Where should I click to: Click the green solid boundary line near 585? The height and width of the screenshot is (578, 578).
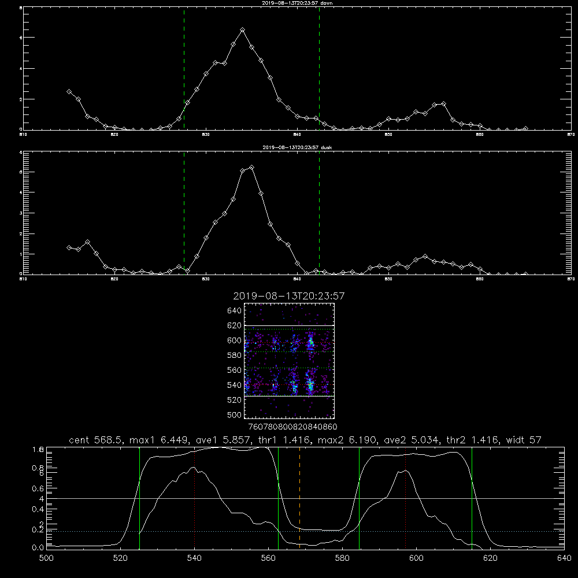(359, 498)
